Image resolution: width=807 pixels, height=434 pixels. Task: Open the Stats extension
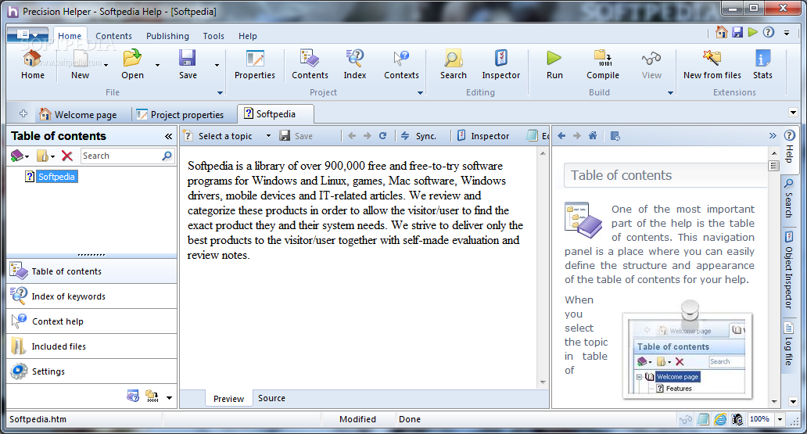point(762,65)
